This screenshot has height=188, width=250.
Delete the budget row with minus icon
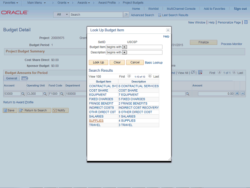pyautogui.click(x=243, y=94)
